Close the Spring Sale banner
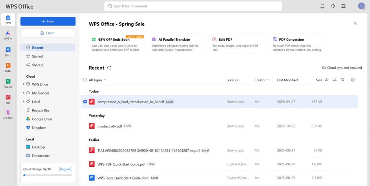The height and width of the screenshot is (186, 370). pos(355,23)
